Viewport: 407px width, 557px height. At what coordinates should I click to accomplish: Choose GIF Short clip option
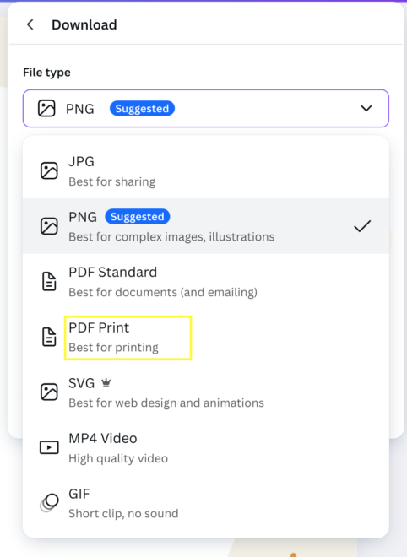206,503
